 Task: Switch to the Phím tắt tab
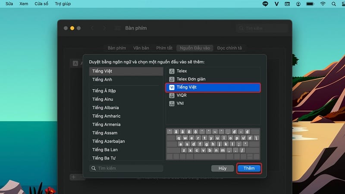164,48
